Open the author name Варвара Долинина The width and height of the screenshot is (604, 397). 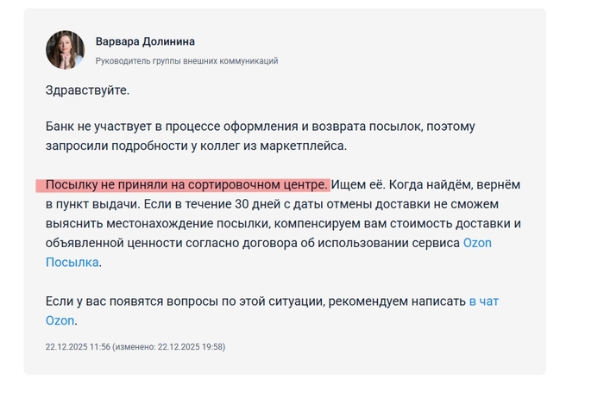click(x=145, y=42)
